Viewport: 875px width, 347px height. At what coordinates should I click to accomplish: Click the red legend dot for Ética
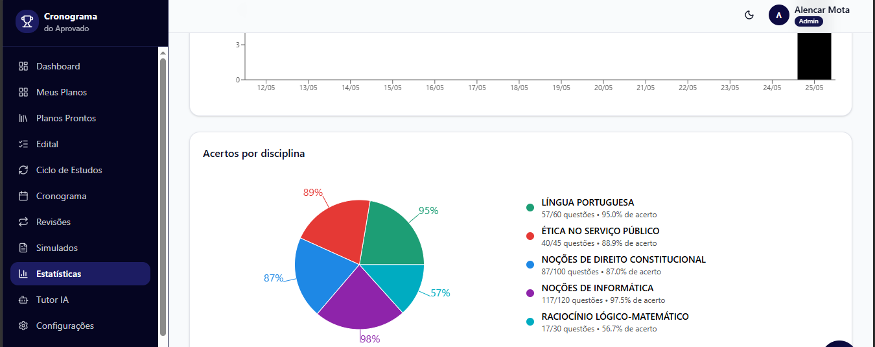click(530, 236)
